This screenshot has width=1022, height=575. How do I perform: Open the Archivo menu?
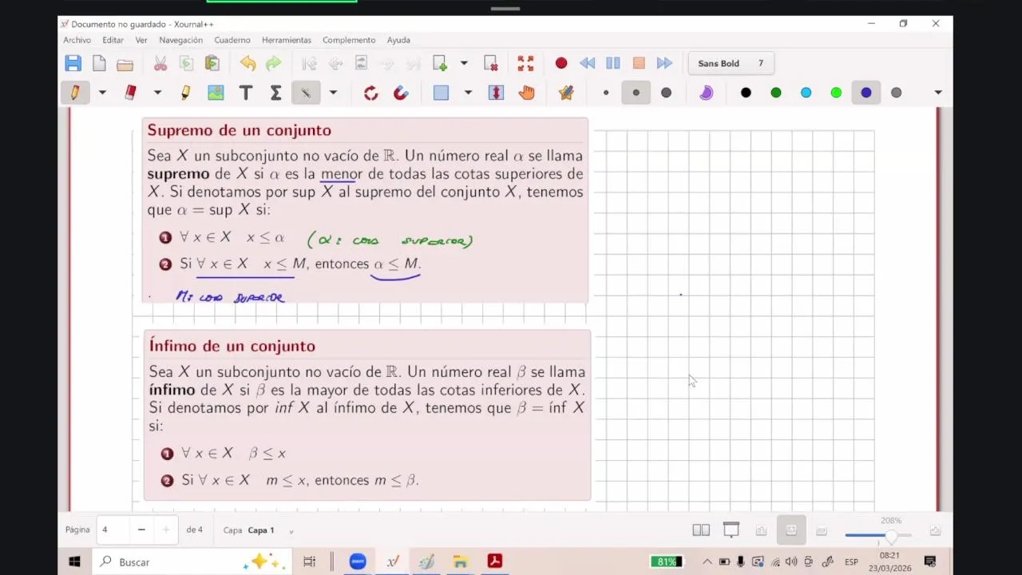tap(77, 40)
